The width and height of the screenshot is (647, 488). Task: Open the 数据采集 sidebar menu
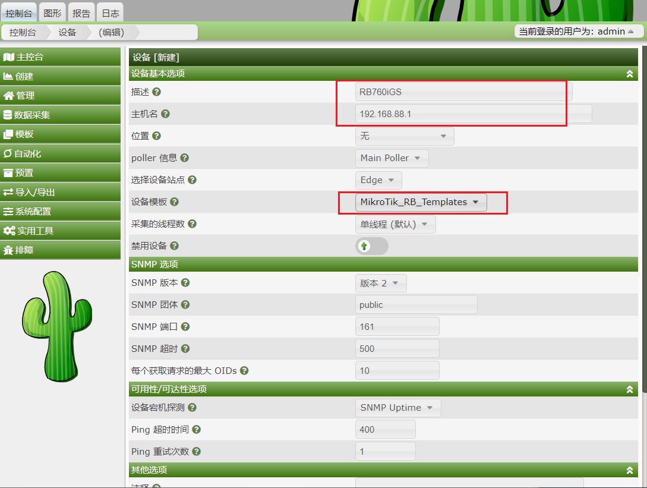(x=61, y=115)
